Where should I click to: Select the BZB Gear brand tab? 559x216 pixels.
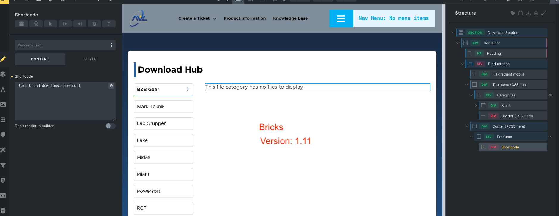[x=164, y=90]
